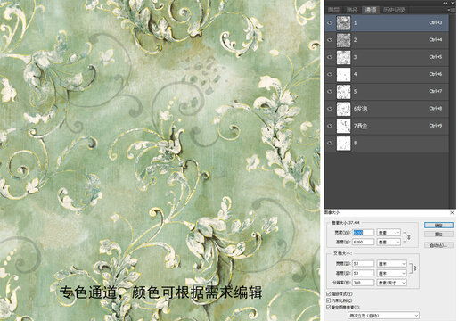459x321 pixels.
Task: Click the pixel dimensions link chain icon
Action: click(x=409, y=237)
